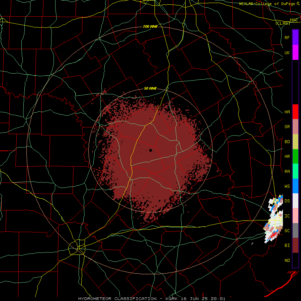Image resolution: width=301 pixels, height=301 pixels.
Task: Click the RF legend label
Action: pos(287,37)
